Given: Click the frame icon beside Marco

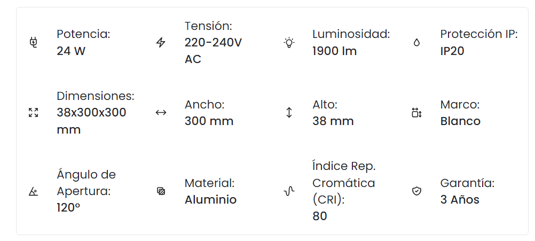Looking at the screenshot, I should (416, 113).
